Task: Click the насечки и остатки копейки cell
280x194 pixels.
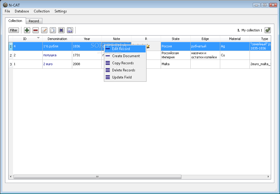Action: click(205, 55)
